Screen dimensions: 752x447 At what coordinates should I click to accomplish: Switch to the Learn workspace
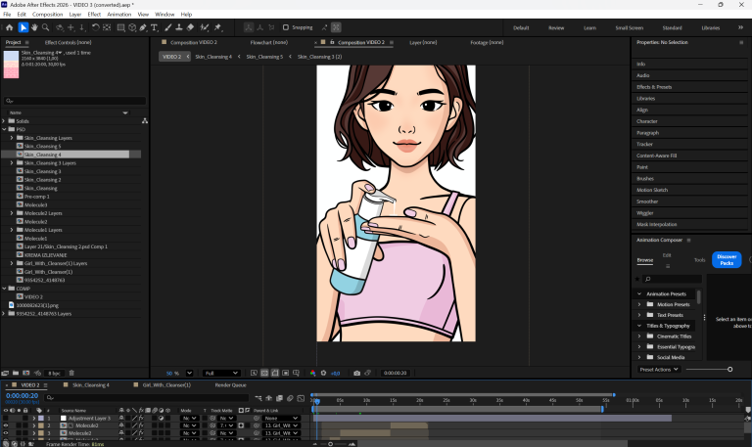[590, 28]
